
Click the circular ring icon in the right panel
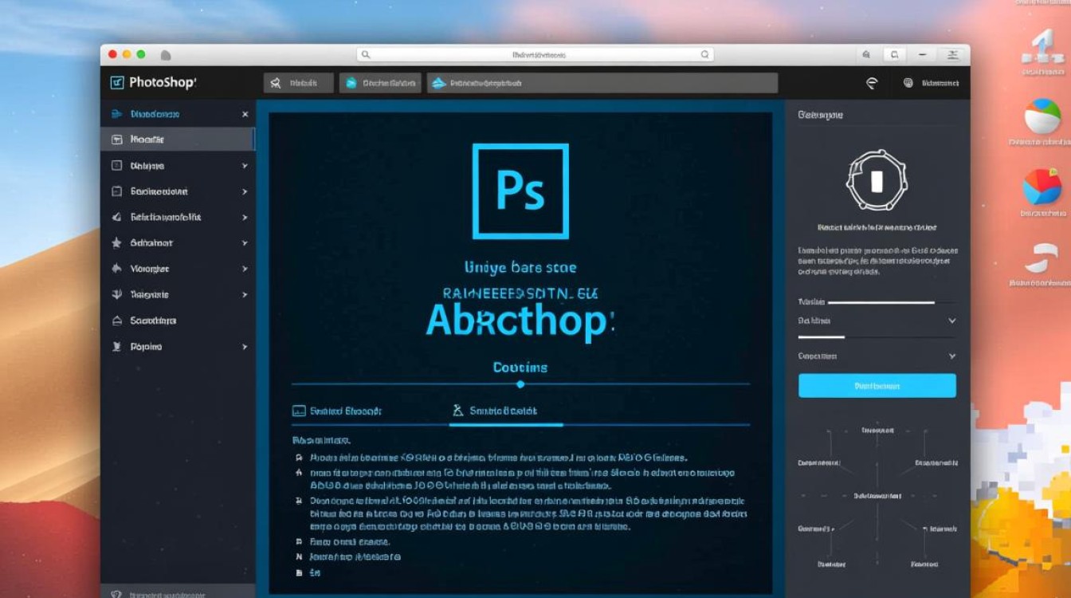tap(877, 180)
